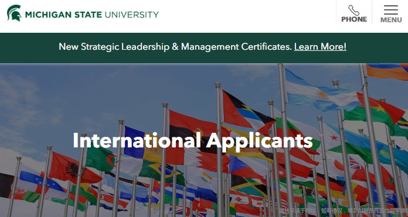Tap the phone handset icon
This screenshot has height=217, width=408.
tap(354, 11)
